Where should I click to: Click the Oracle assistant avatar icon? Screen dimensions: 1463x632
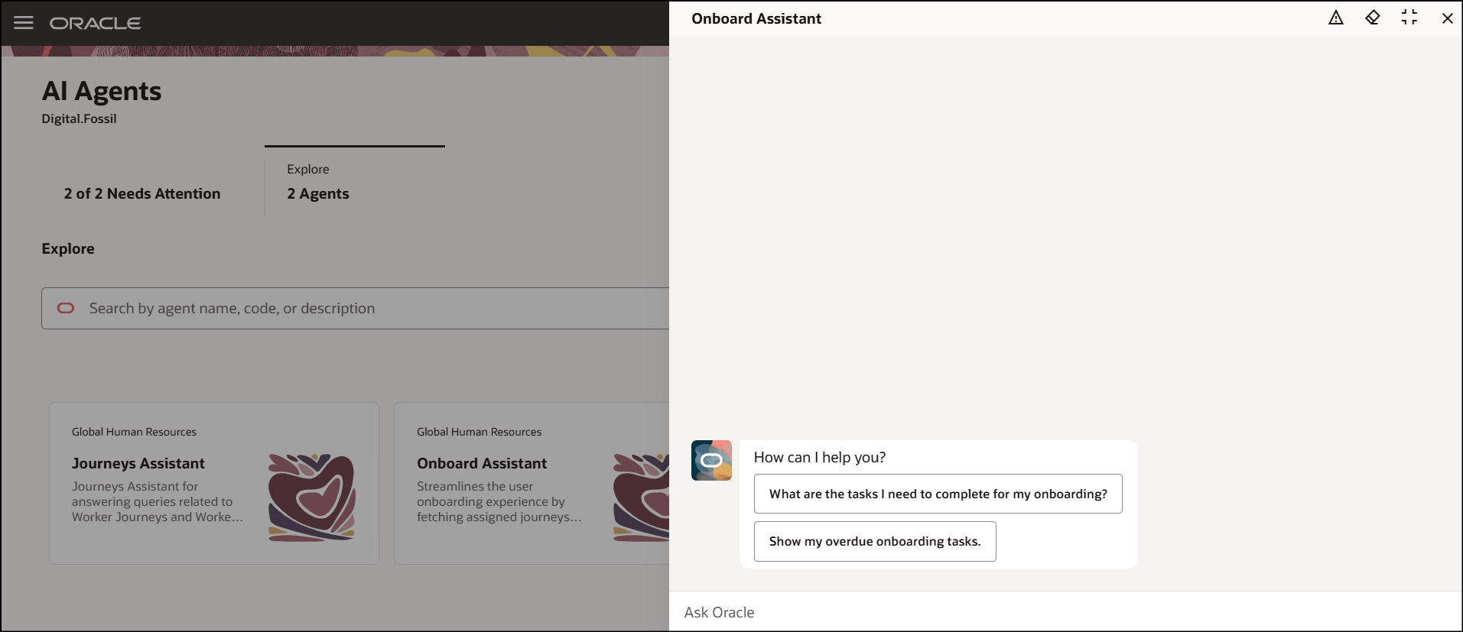pyautogui.click(x=711, y=460)
